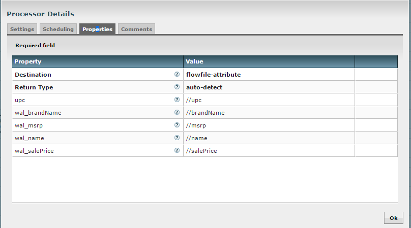The height and width of the screenshot is (228, 411).
Task: Open the Scheduling tab
Action: [x=58, y=29]
